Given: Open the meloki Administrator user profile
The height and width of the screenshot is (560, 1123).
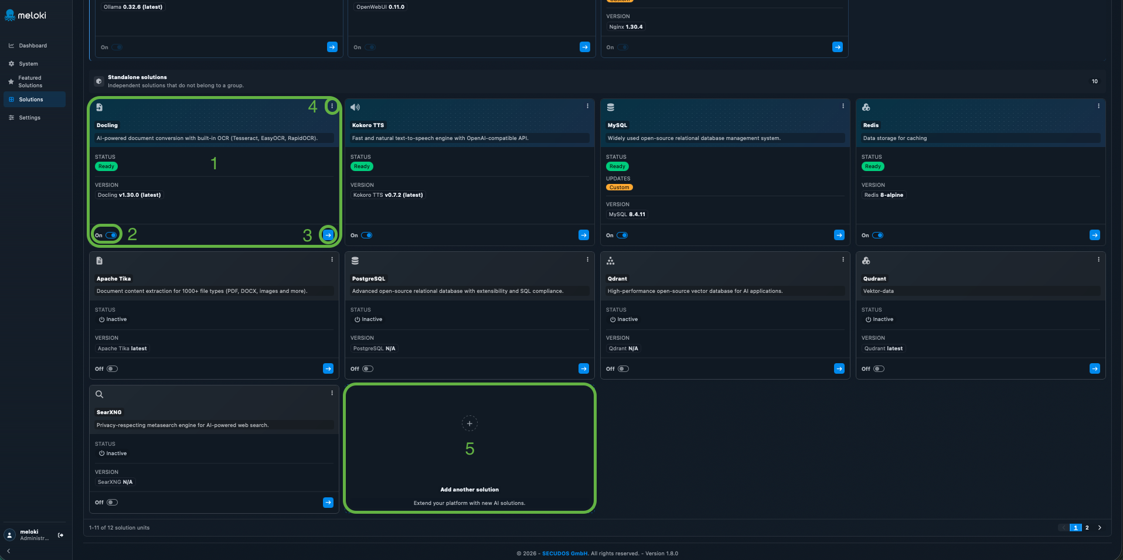Looking at the screenshot, I should click(x=27, y=535).
